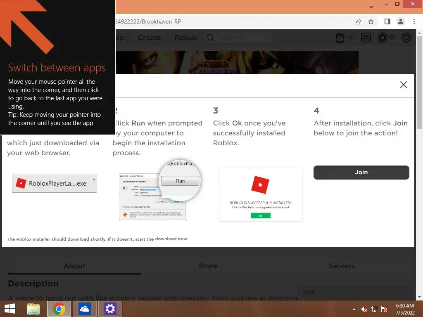Bookmark this tab with the star icon
This screenshot has width=423, height=317.
coord(371,21)
